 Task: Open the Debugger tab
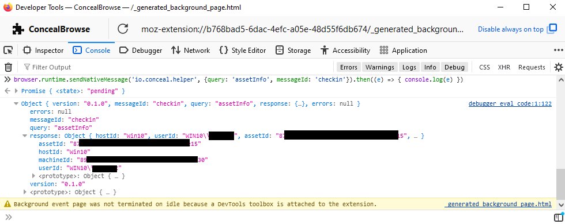pyautogui.click(x=141, y=51)
